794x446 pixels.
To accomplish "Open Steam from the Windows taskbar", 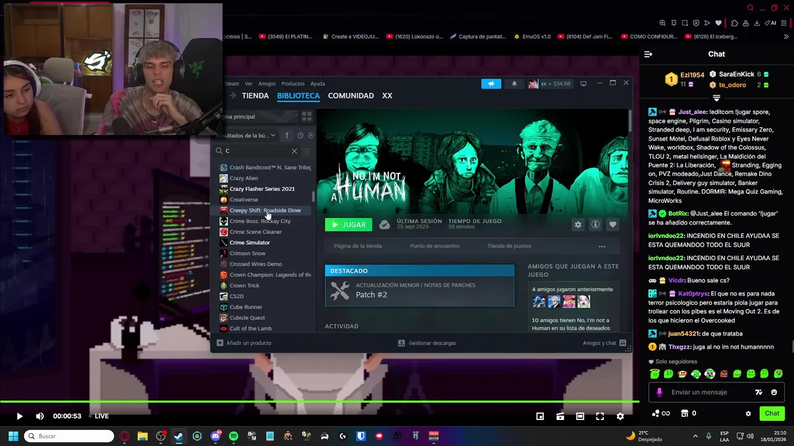I will 179,436.
